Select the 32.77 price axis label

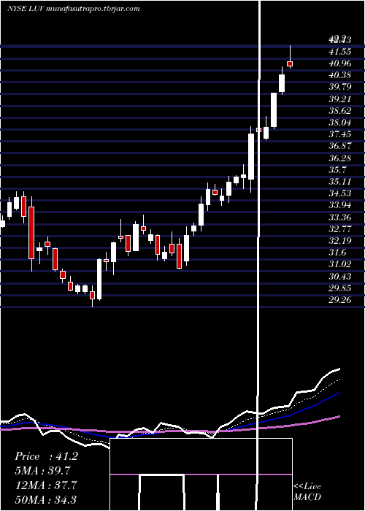[340, 228]
